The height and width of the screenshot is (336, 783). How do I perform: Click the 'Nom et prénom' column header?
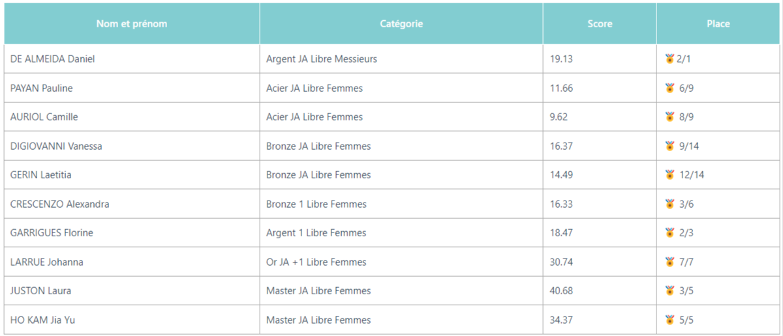pyautogui.click(x=132, y=23)
